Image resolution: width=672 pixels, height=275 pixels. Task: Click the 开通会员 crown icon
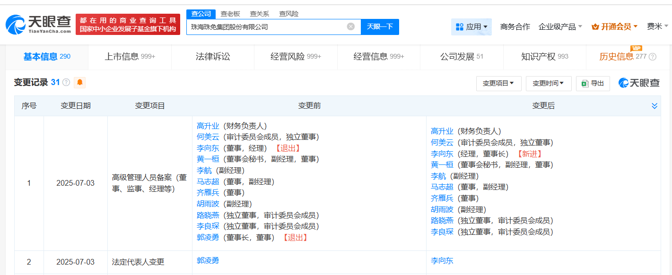595,27
